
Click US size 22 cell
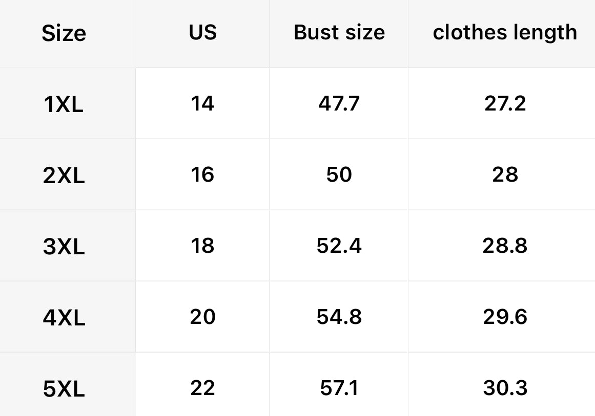click(202, 388)
